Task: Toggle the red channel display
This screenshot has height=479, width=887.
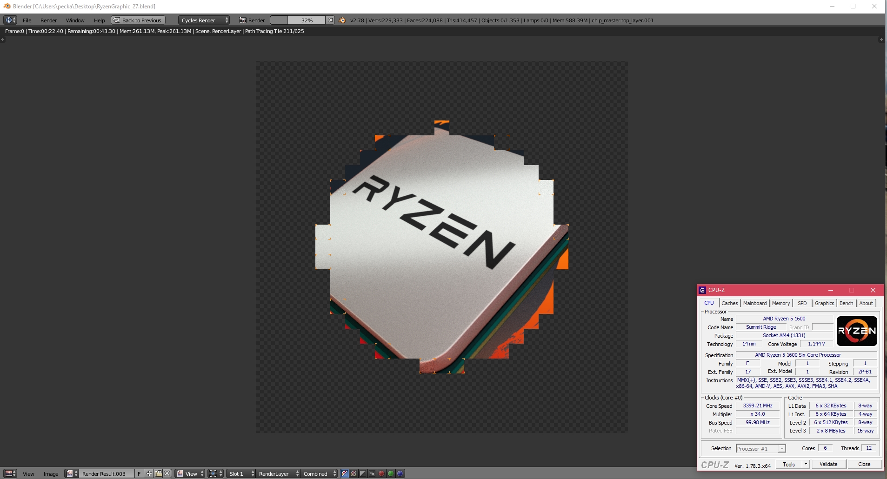Action: click(381, 473)
